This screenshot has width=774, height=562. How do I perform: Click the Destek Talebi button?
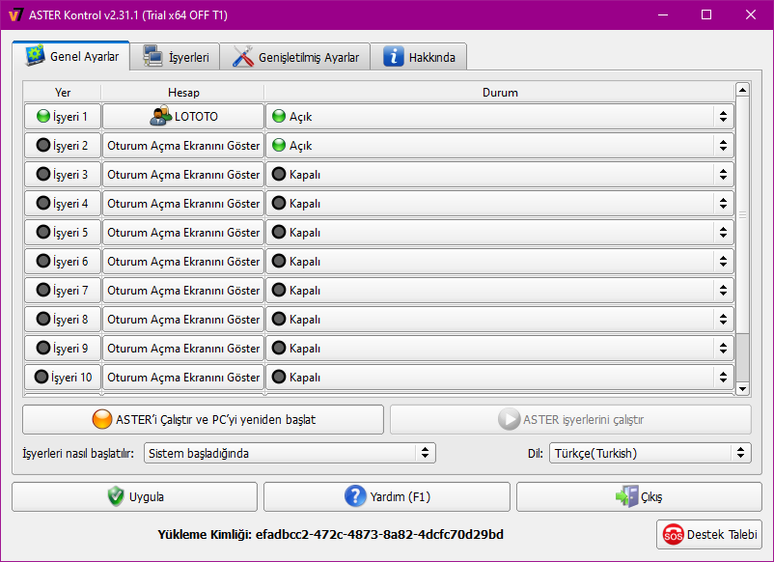point(708,534)
